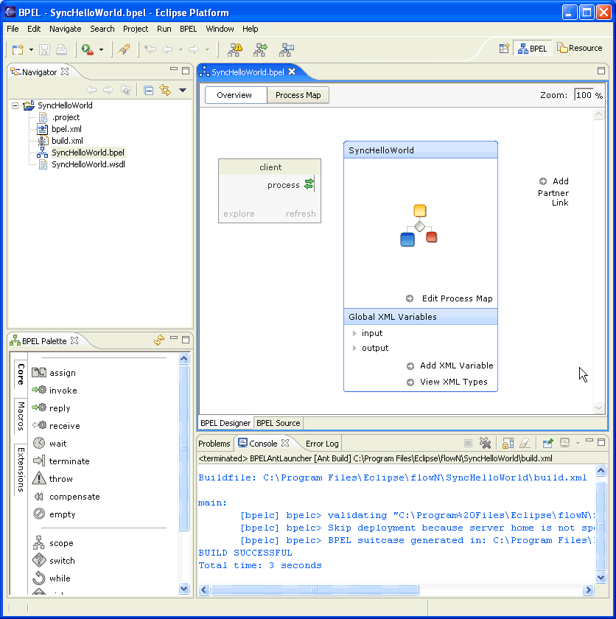Select the compensate activity in the palette
Viewport: 616px width, 619px height.
66,497
